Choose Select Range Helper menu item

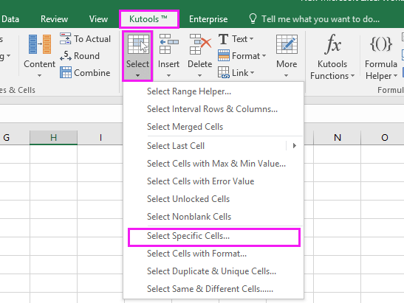point(213,91)
